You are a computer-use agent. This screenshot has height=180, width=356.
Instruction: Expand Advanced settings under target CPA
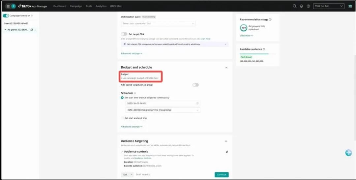(x=132, y=53)
